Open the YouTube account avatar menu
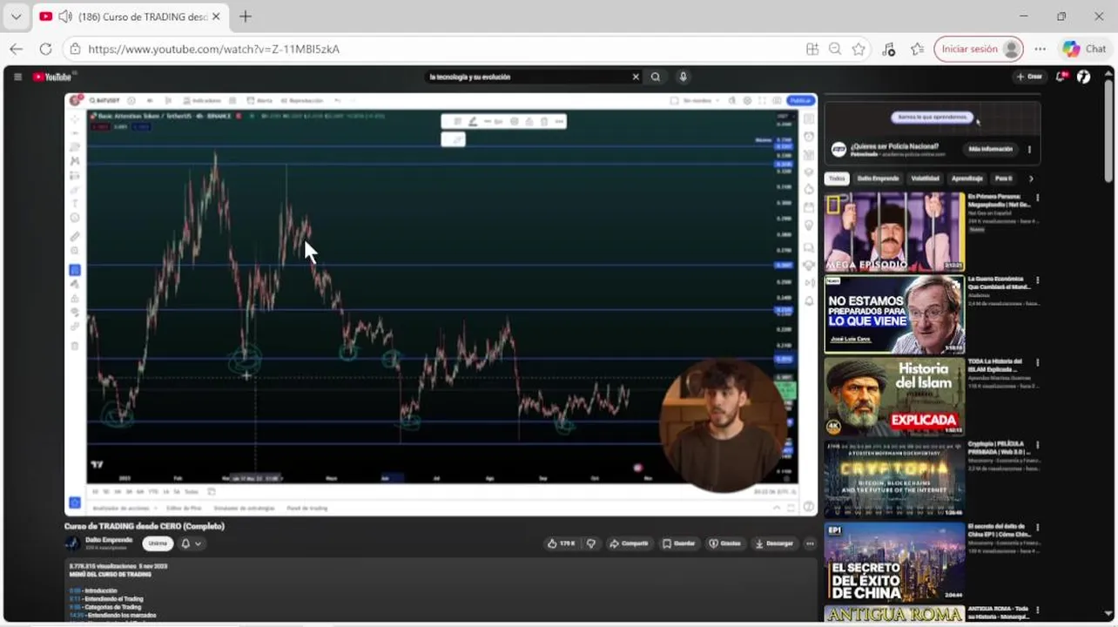Screen dimensions: 1118x627 click(1084, 77)
